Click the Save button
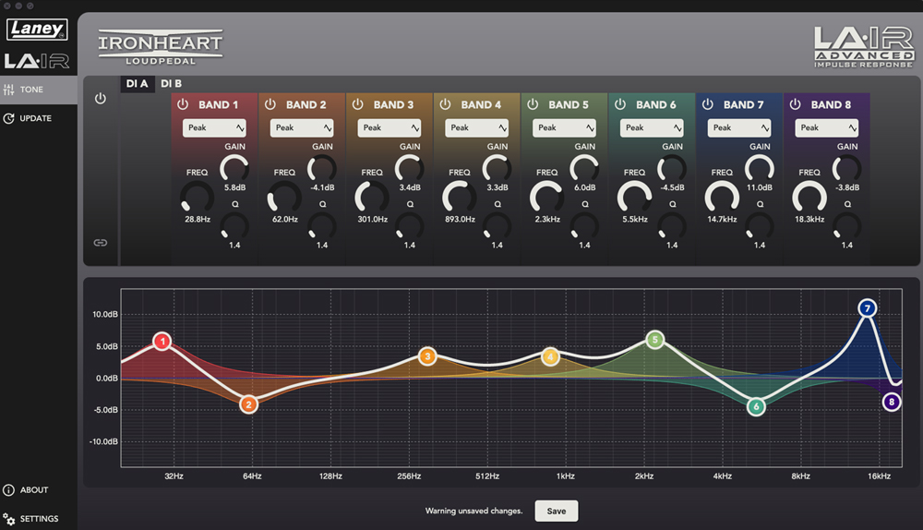Screen dimensions: 923x530 (x=557, y=512)
